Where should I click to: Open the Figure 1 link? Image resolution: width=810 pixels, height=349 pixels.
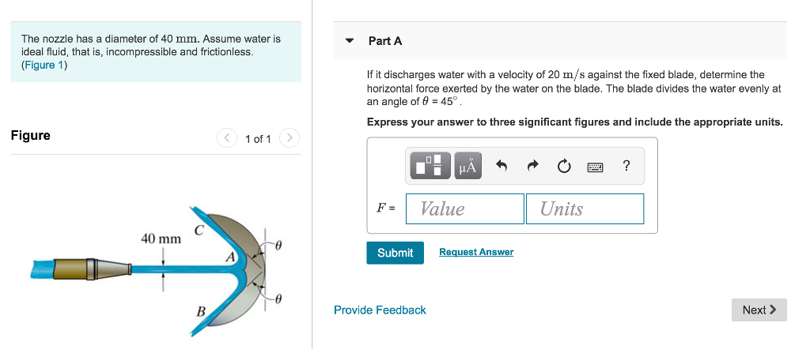[44, 65]
